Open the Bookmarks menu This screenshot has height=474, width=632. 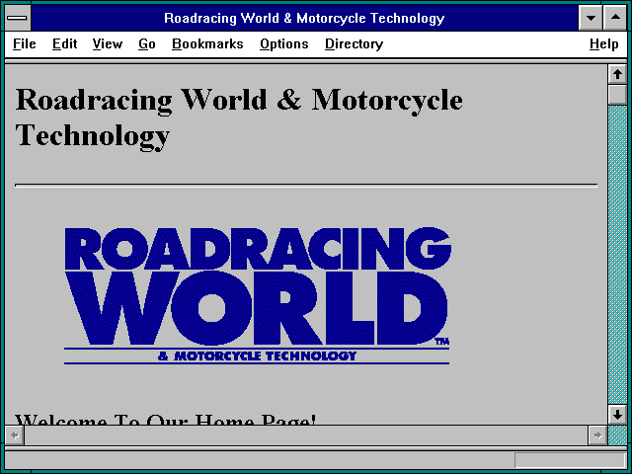pyautogui.click(x=207, y=43)
